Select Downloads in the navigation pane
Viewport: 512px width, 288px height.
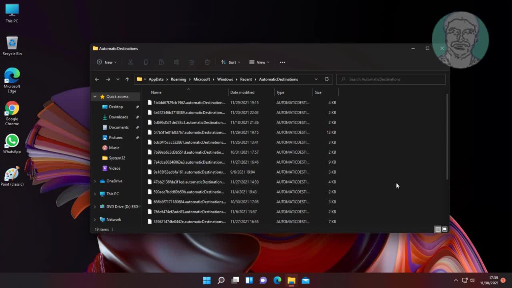click(x=118, y=117)
